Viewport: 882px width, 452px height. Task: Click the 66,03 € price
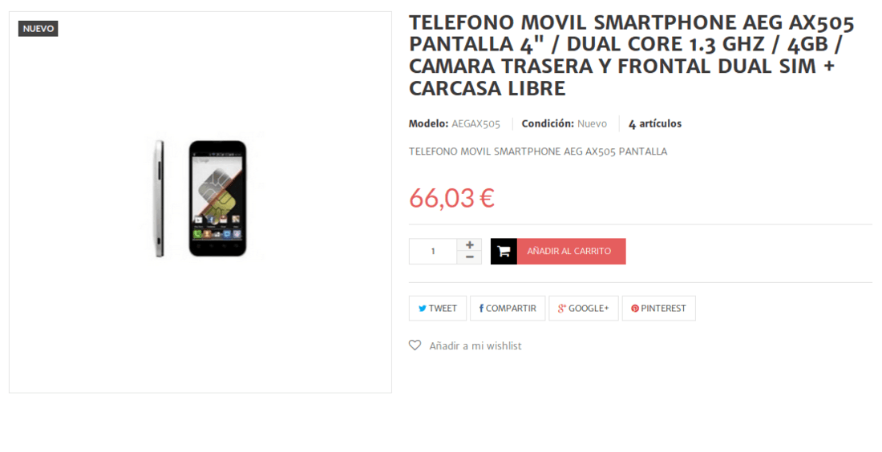[451, 198]
